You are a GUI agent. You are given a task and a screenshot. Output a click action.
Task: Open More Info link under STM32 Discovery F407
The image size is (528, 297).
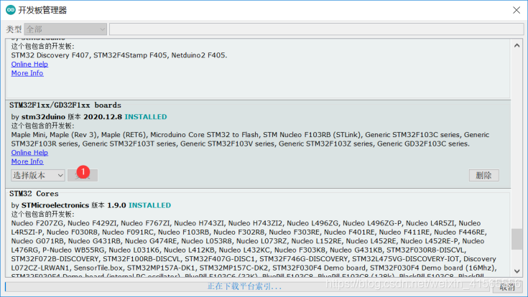27,73
